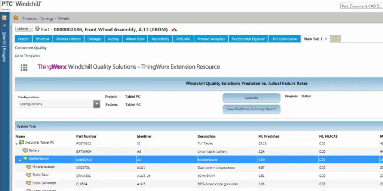Open the UDI Submissions tab

(x=285, y=39)
